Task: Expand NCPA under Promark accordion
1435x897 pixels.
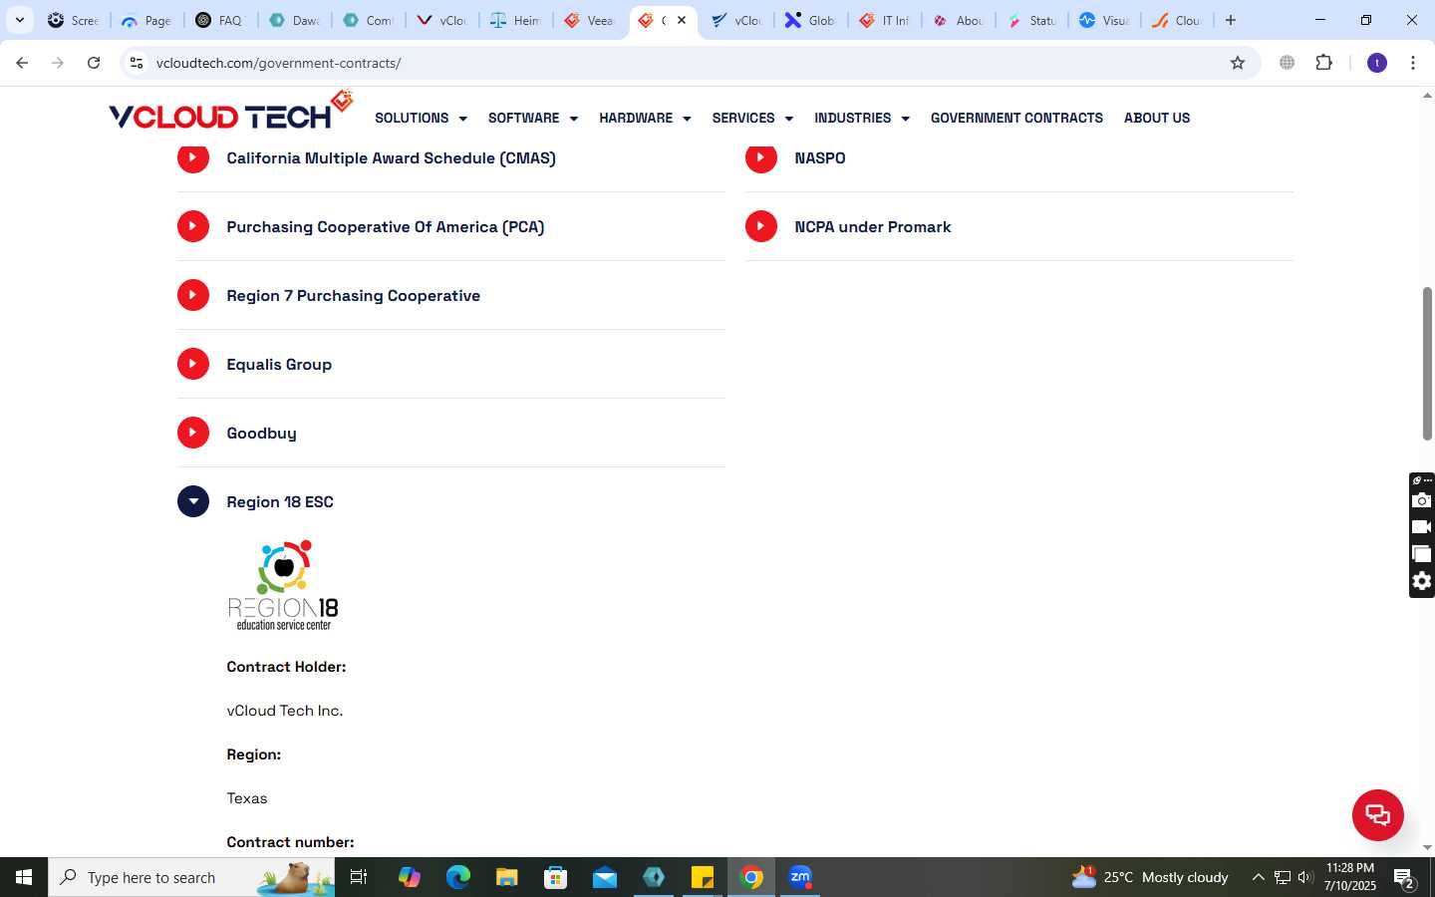Action: point(1018,226)
